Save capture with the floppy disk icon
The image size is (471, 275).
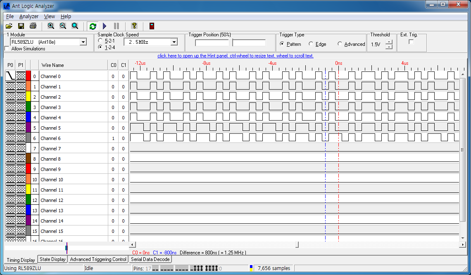pos(21,26)
